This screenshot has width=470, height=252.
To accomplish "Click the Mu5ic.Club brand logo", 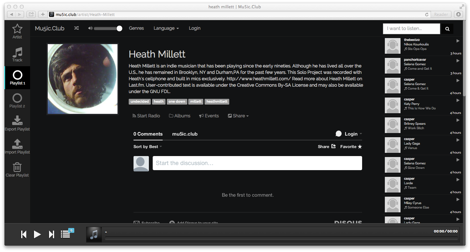I will coord(50,28).
